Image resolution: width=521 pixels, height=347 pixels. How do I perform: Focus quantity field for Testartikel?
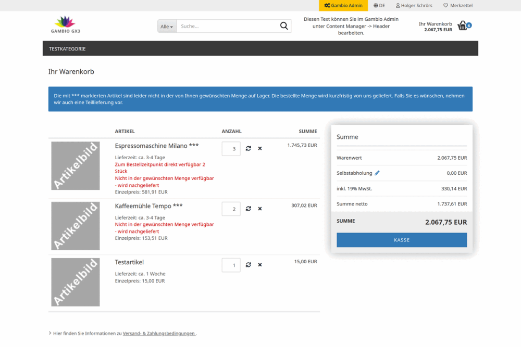point(231,265)
